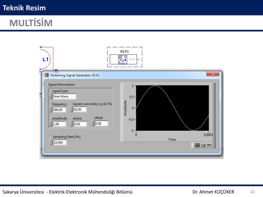Image resolution: width=263 pixels, height=197 pixels.
Task: Click the Streaming Signal Generator-XLV1 title text
Action: [75, 75]
